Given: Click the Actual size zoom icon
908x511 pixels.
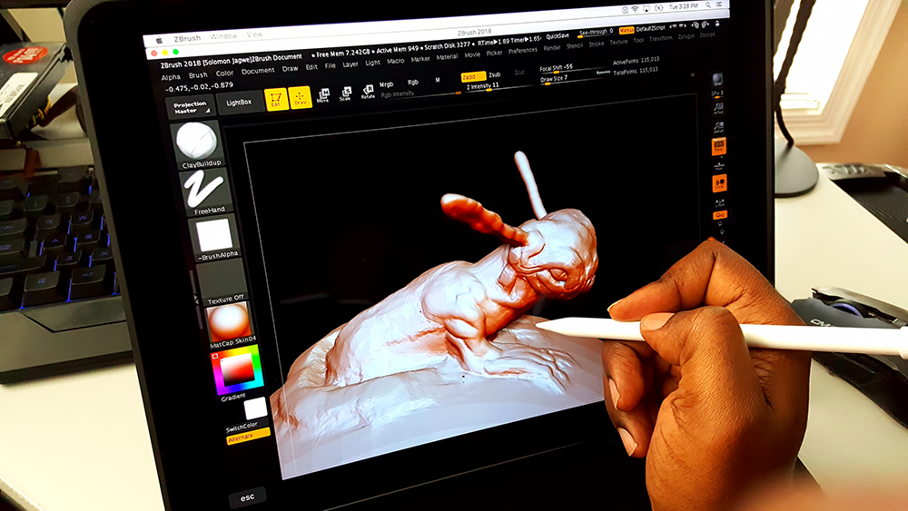Looking at the screenshot, I should [718, 109].
